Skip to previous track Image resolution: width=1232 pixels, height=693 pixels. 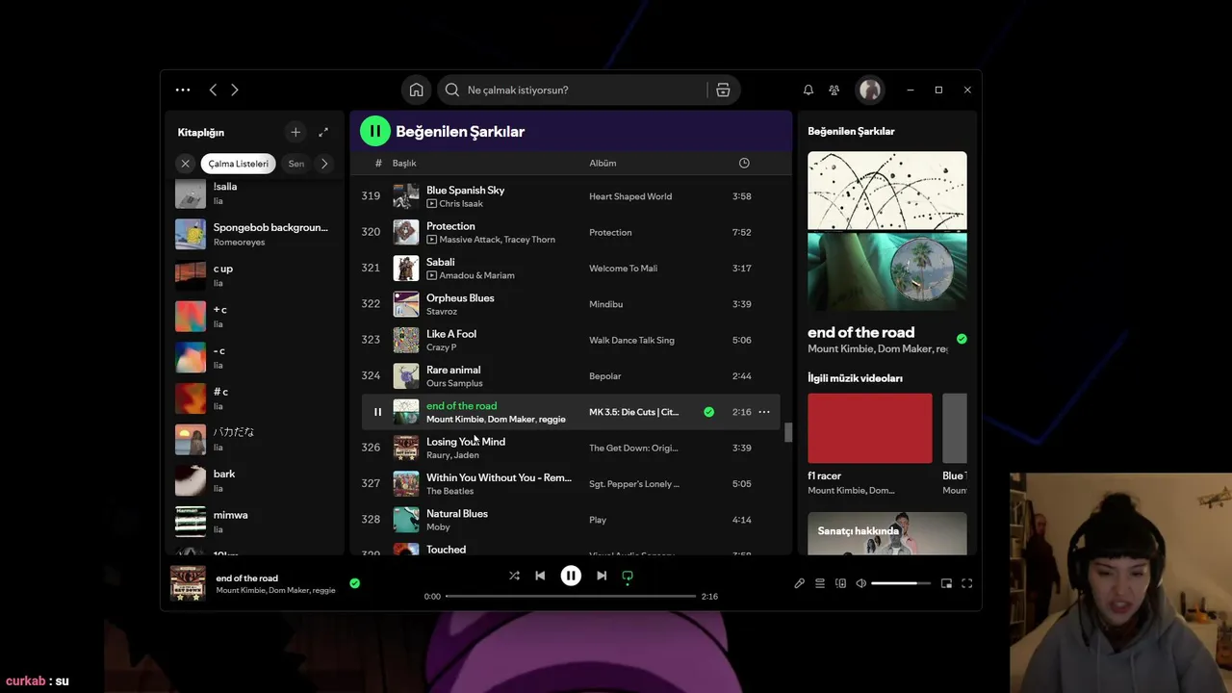pyautogui.click(x=540, y=576)
